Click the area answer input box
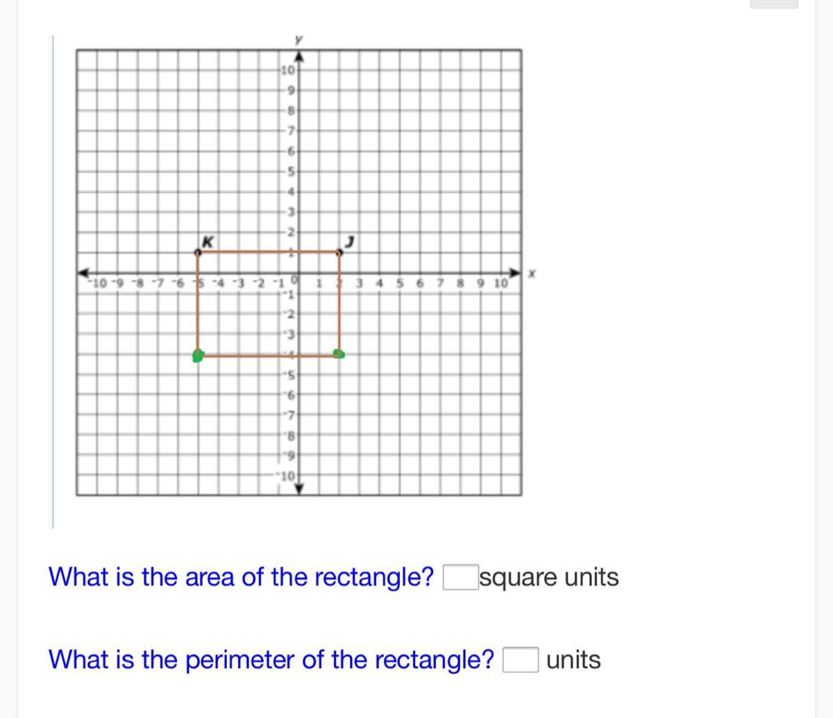 click(461, 578)
